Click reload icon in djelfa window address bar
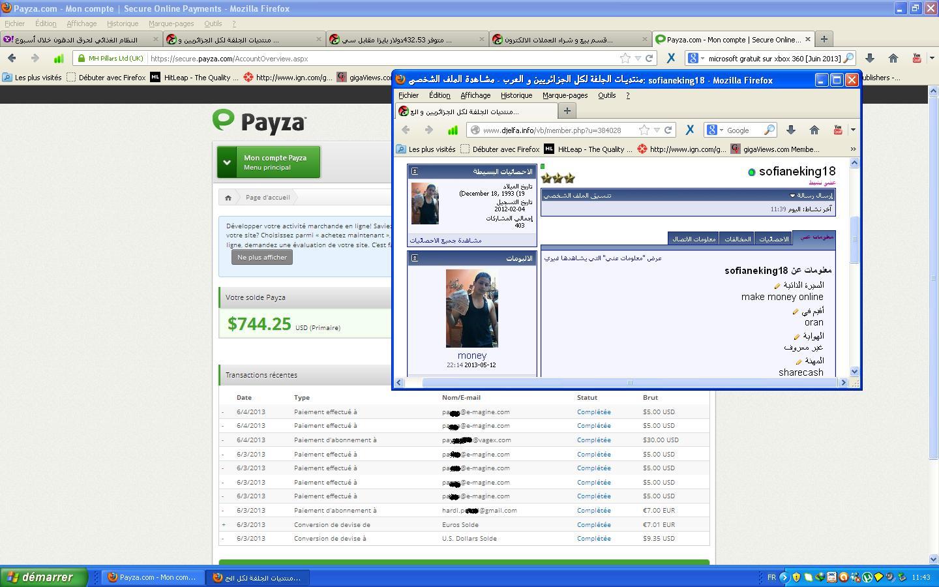The height and width of the screenshot is (587, 939). pos(668,130)
